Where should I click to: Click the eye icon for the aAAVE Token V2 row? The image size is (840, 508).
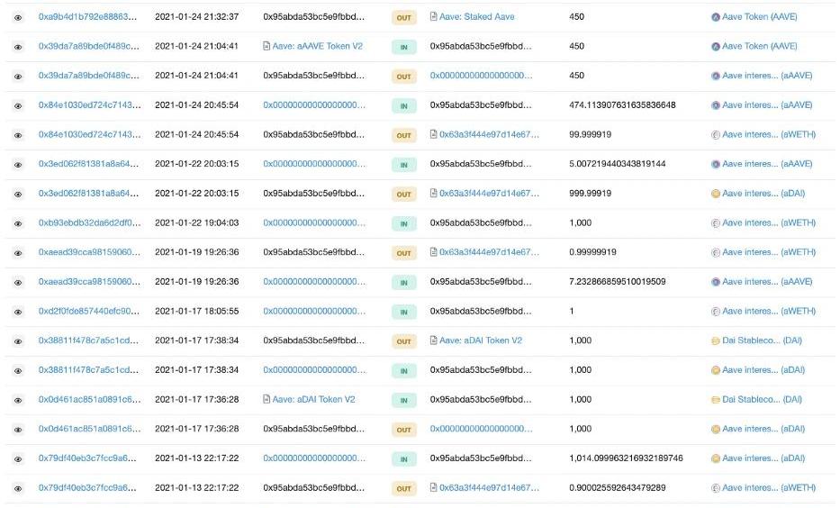click(18, 47)
